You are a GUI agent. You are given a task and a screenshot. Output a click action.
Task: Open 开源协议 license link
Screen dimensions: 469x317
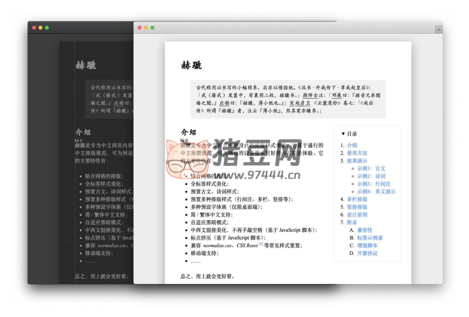[x=367, y=253]
